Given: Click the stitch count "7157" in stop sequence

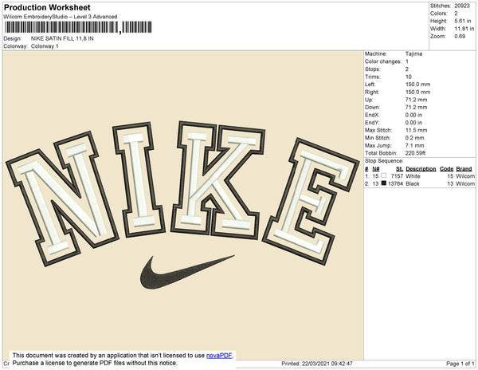Looking at the screenshot, I should coord(397,176).
